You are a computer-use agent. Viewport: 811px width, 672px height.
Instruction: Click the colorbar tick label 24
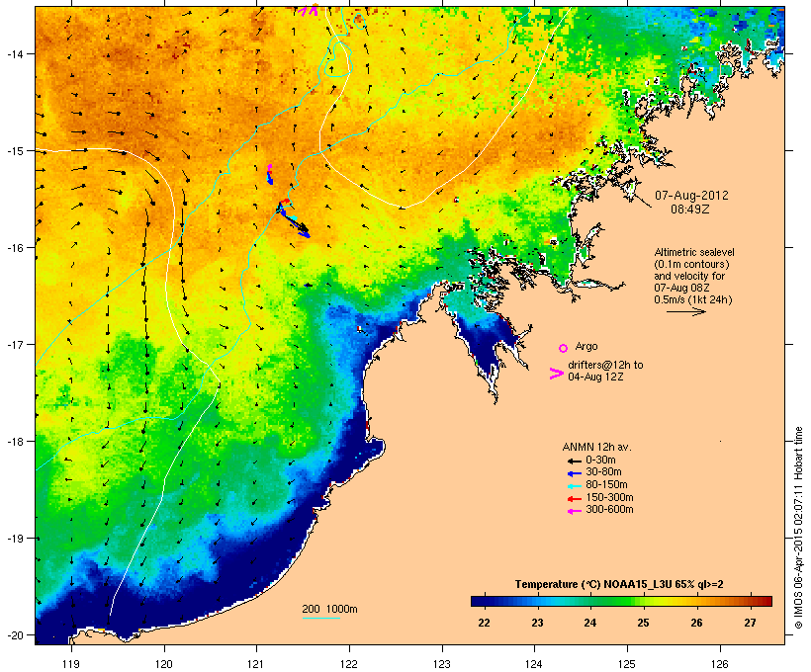tap(590, 623)
